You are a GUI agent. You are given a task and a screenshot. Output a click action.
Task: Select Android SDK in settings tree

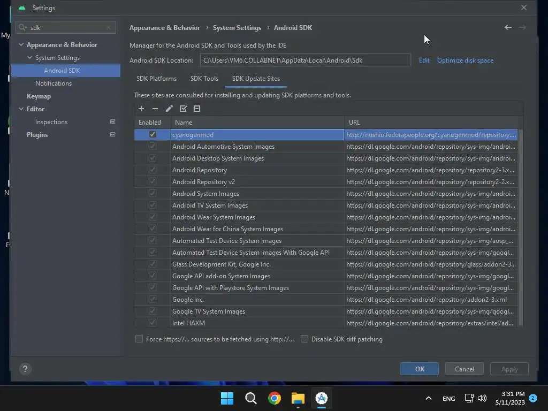tap(66, 70)
